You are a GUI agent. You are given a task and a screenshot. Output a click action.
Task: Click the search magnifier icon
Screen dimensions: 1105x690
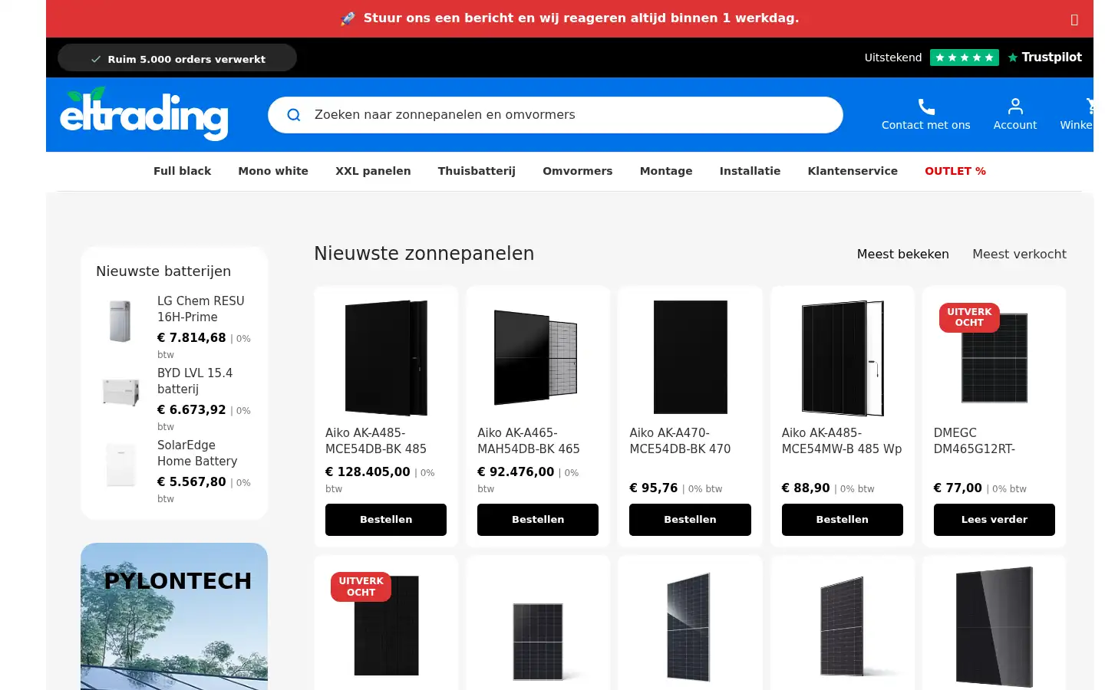point(293,115)
